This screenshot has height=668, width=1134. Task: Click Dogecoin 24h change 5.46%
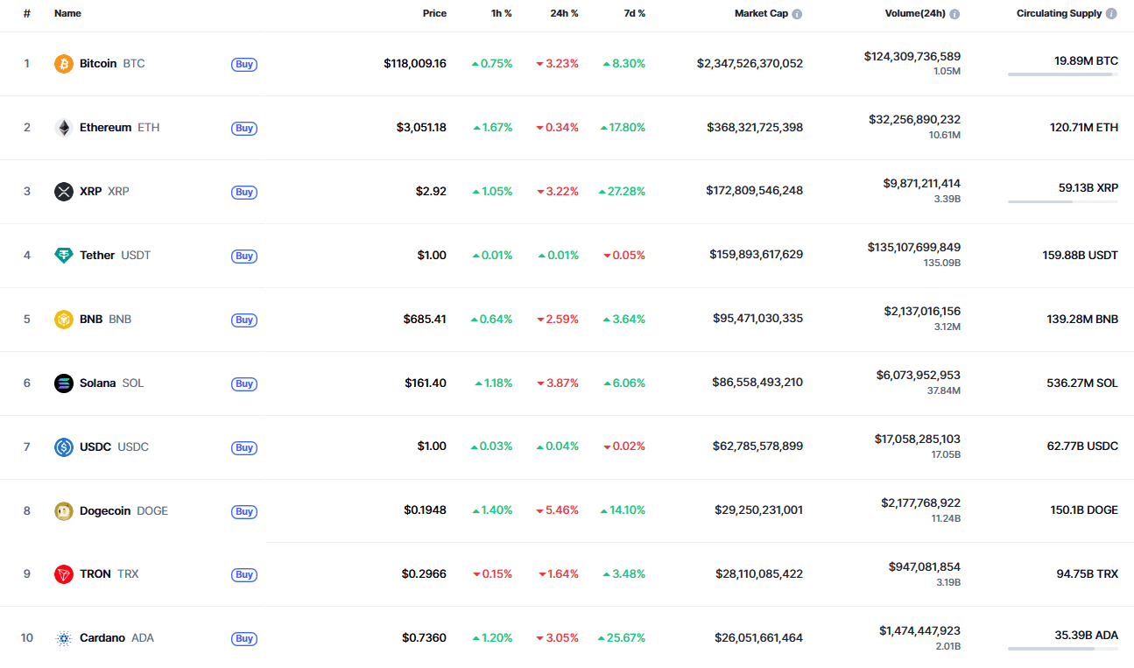[x=557, y=511]
